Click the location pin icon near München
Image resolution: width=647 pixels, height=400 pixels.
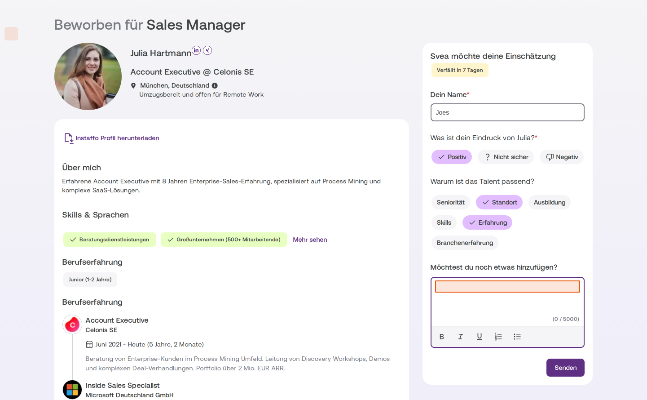coord(133,86)
